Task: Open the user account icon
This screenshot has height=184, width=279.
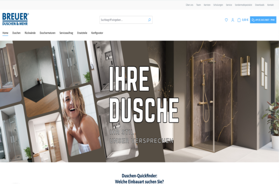Action: [232, 20]
